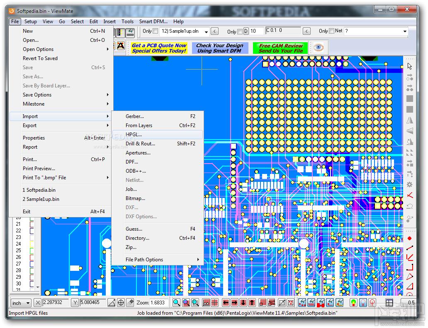Screen dimensions: 428x328
Task: Click the zoom all magnifier icon
Action: 195,302
